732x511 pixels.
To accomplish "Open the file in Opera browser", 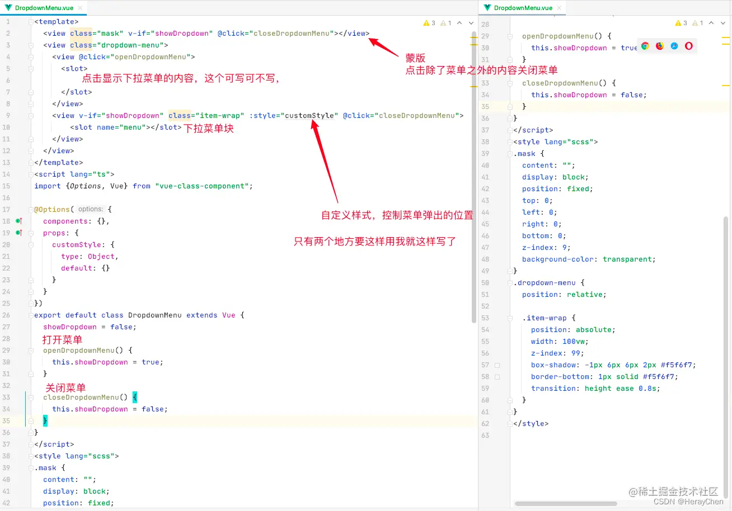I will point(689,46).
